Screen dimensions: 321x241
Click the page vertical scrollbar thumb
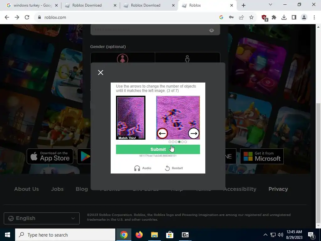pos(318,163)
